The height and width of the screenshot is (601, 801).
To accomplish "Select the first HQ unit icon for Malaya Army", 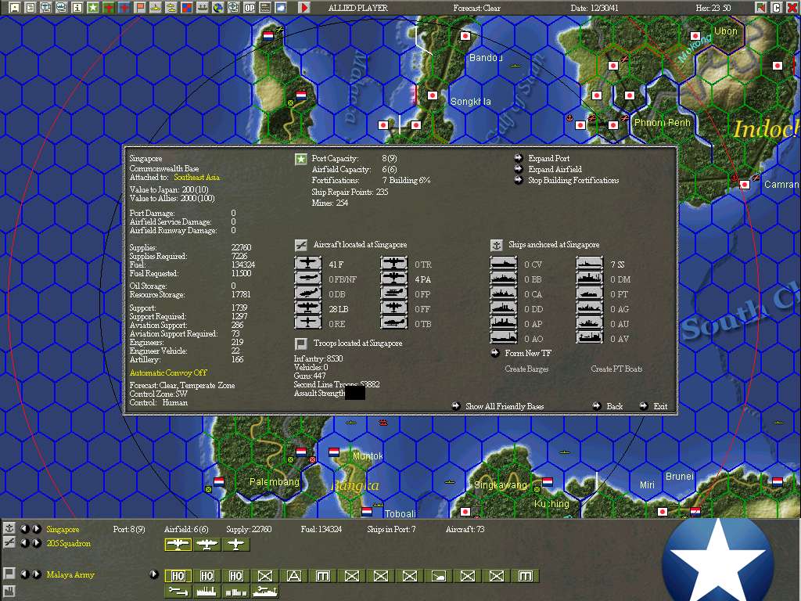I will coord(178,576).
